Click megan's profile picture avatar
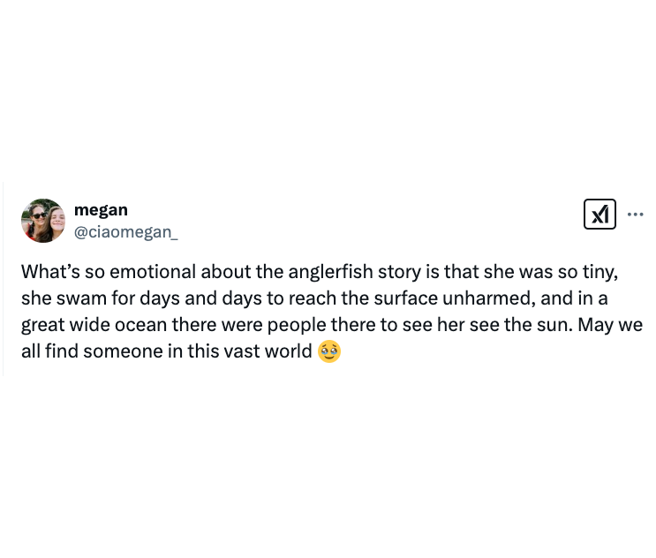656x558 pixels. tap(43, 221)
